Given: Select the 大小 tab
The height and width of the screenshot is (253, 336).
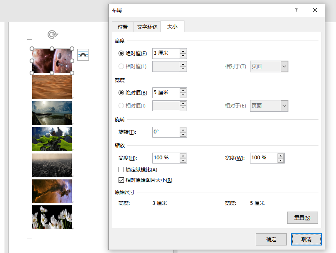Looking at the screenshot, I should [x=172, y=27].
